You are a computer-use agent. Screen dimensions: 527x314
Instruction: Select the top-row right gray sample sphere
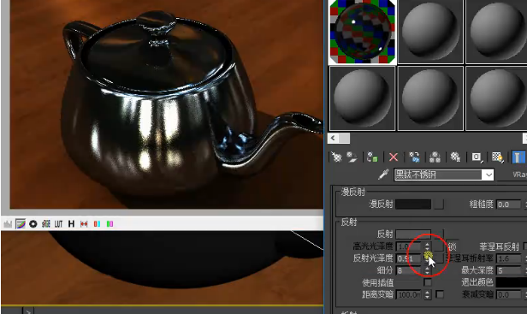point(496,32)
